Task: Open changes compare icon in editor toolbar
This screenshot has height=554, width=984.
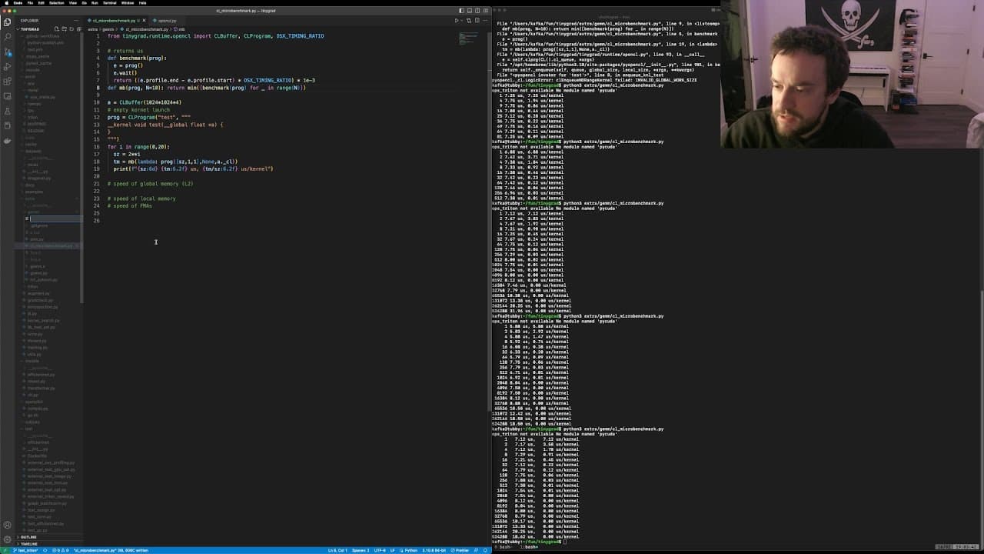Action: pos(469,21)
